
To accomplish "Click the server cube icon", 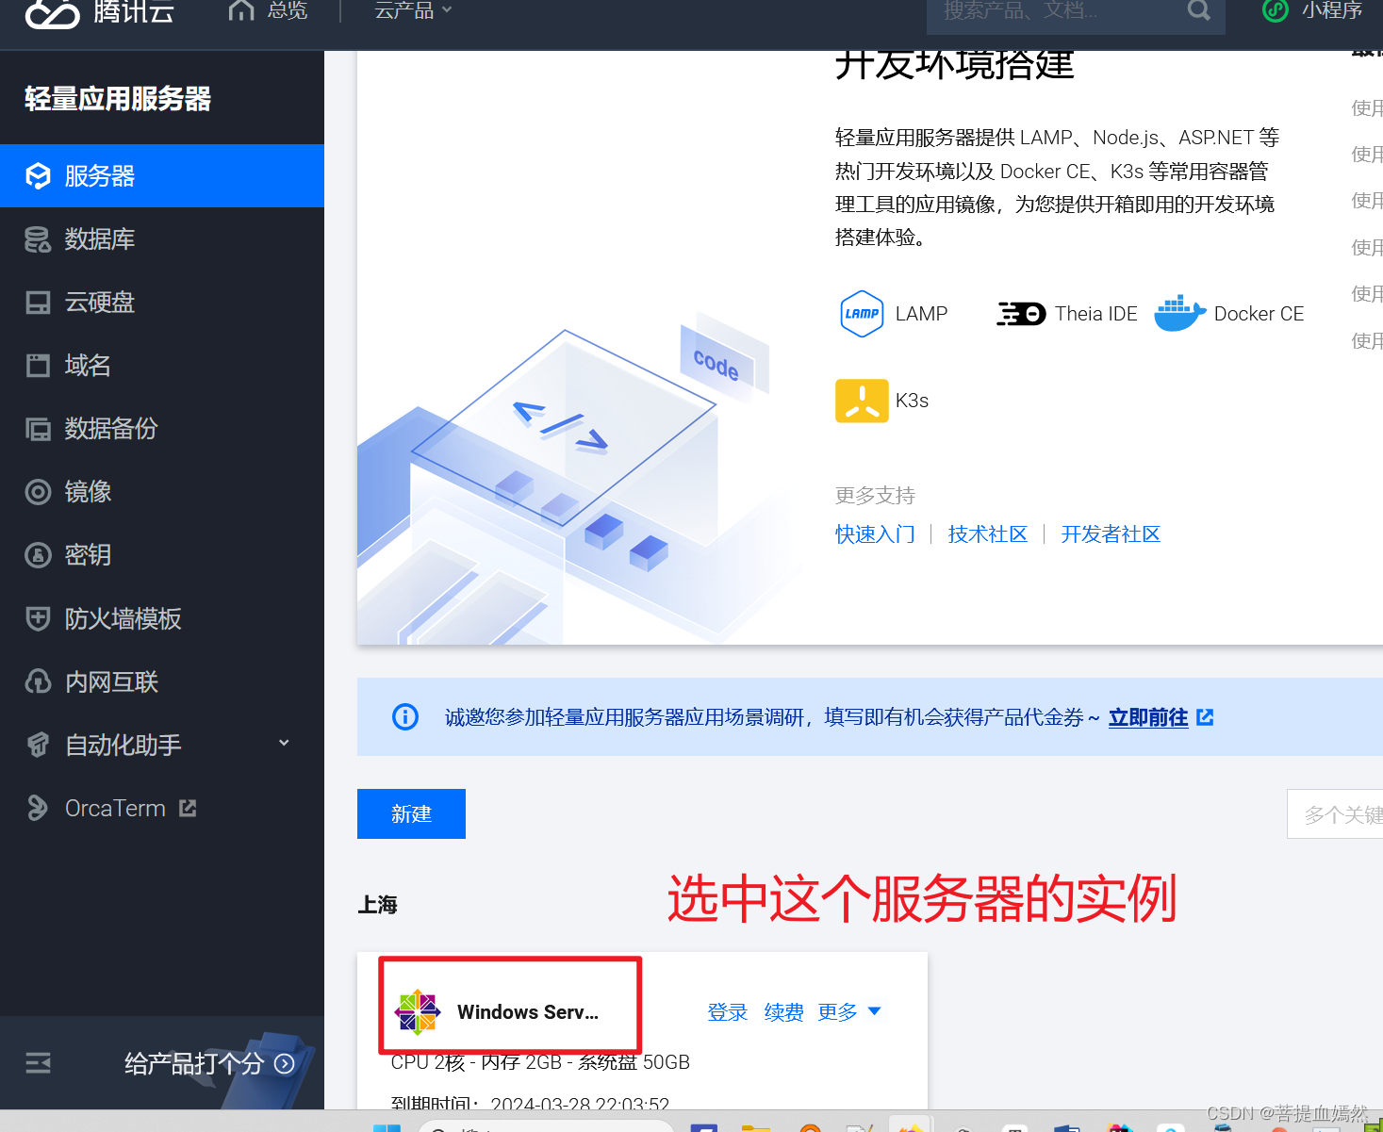I will click(38, 176).
